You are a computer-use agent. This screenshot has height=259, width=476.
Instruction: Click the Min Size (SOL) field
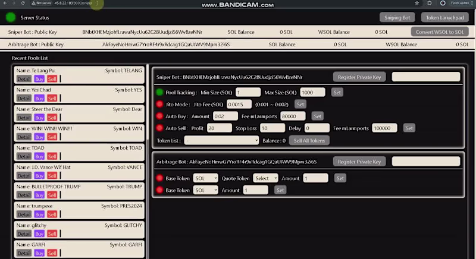point(248,92)
